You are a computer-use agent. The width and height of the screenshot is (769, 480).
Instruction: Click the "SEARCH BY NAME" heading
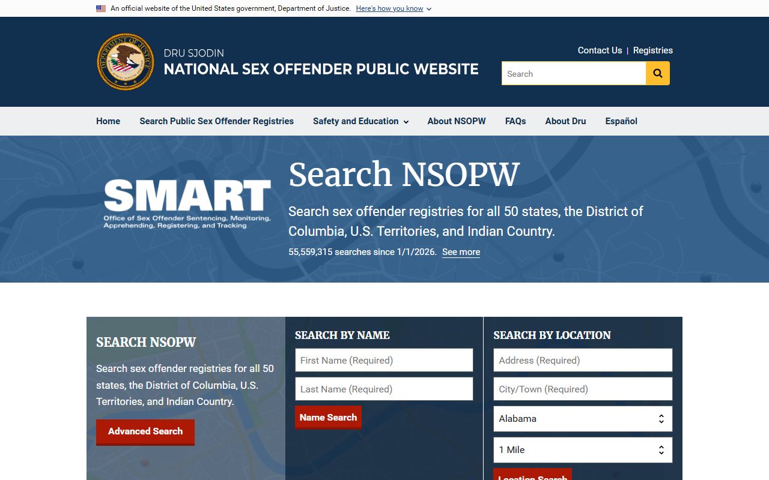342,335
